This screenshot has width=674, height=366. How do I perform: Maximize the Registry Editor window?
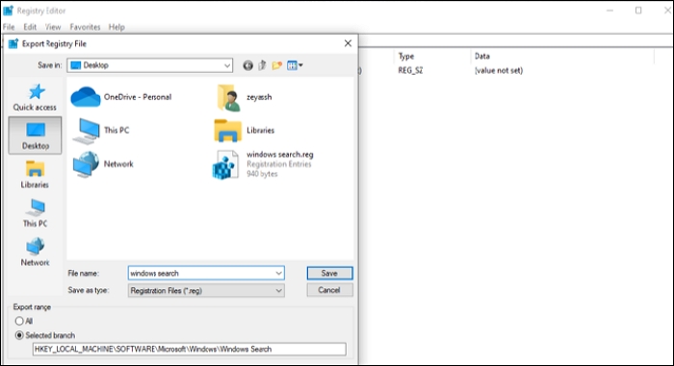(x=638, y=11)
